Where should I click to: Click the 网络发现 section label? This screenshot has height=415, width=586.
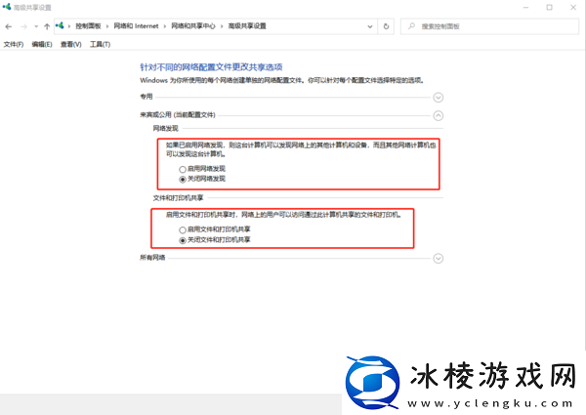click(x=166, y=129)
